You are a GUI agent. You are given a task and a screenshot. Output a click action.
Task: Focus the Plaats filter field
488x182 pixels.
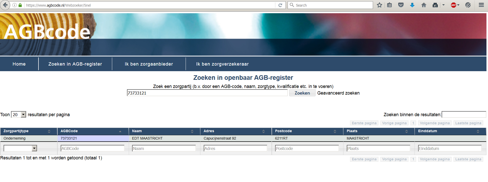pos(379,148)
